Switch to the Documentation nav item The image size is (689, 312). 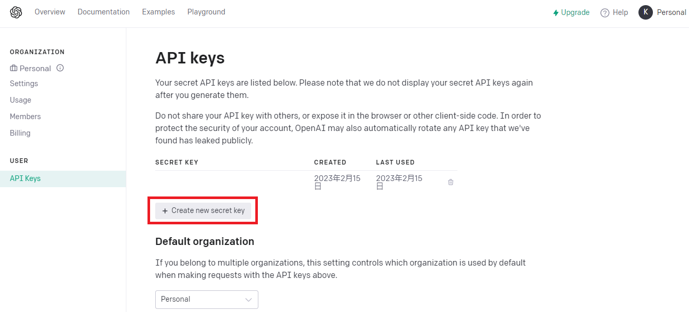103,11
